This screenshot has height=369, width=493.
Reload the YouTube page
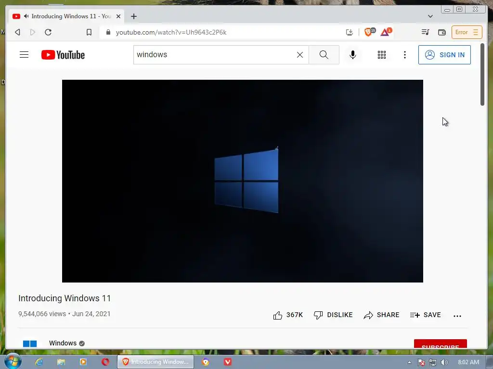point(48,32)
